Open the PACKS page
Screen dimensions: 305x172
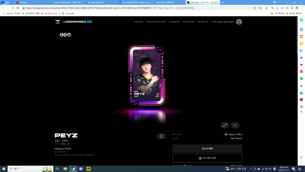(138, 22)
